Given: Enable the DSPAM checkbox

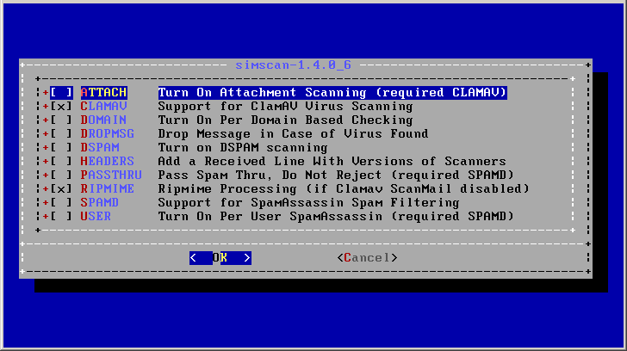Looking at the screenshot, I should click(x=61, y=148).
